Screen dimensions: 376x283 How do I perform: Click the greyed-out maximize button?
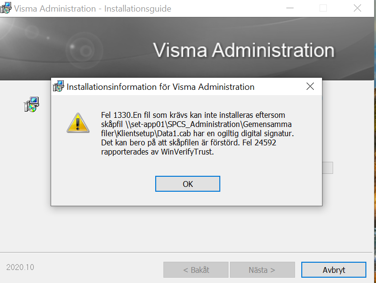323,8
